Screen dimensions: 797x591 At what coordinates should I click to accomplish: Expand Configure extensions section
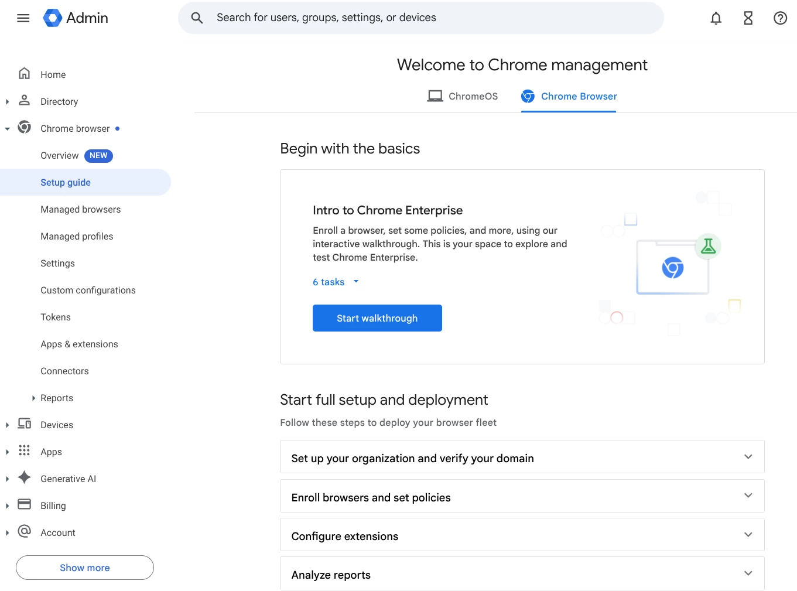[522, 535]
